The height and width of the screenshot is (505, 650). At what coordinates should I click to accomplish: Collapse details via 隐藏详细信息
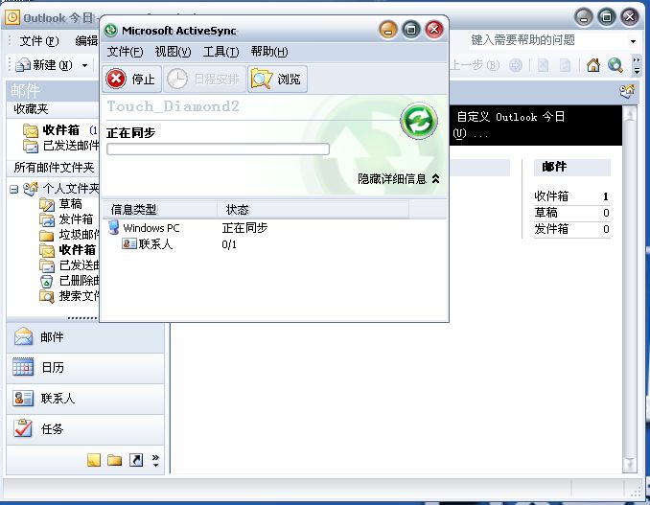pyautogui.click(x=399, y=178)
